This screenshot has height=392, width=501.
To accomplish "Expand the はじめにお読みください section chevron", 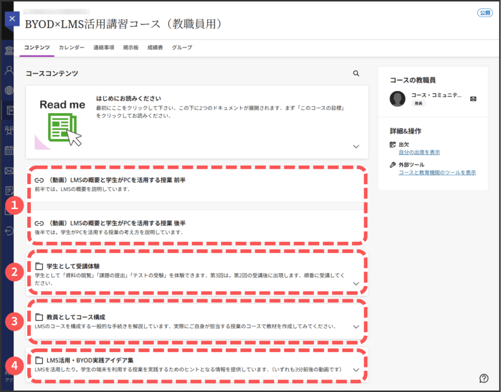I will (356, 146).
